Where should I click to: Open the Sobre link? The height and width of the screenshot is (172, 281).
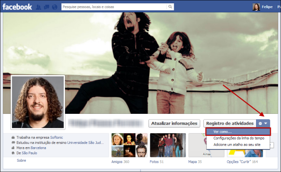[x=22, y=160]
